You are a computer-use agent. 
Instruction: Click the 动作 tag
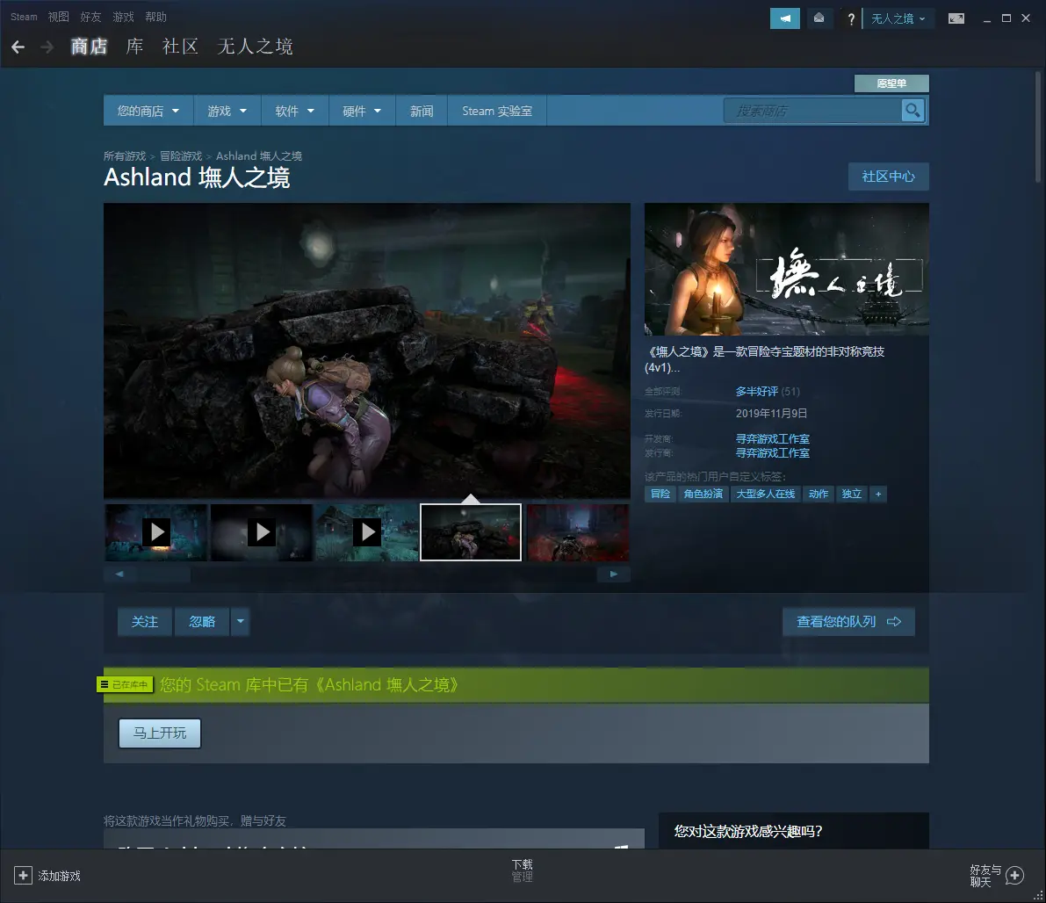(819, 494)
